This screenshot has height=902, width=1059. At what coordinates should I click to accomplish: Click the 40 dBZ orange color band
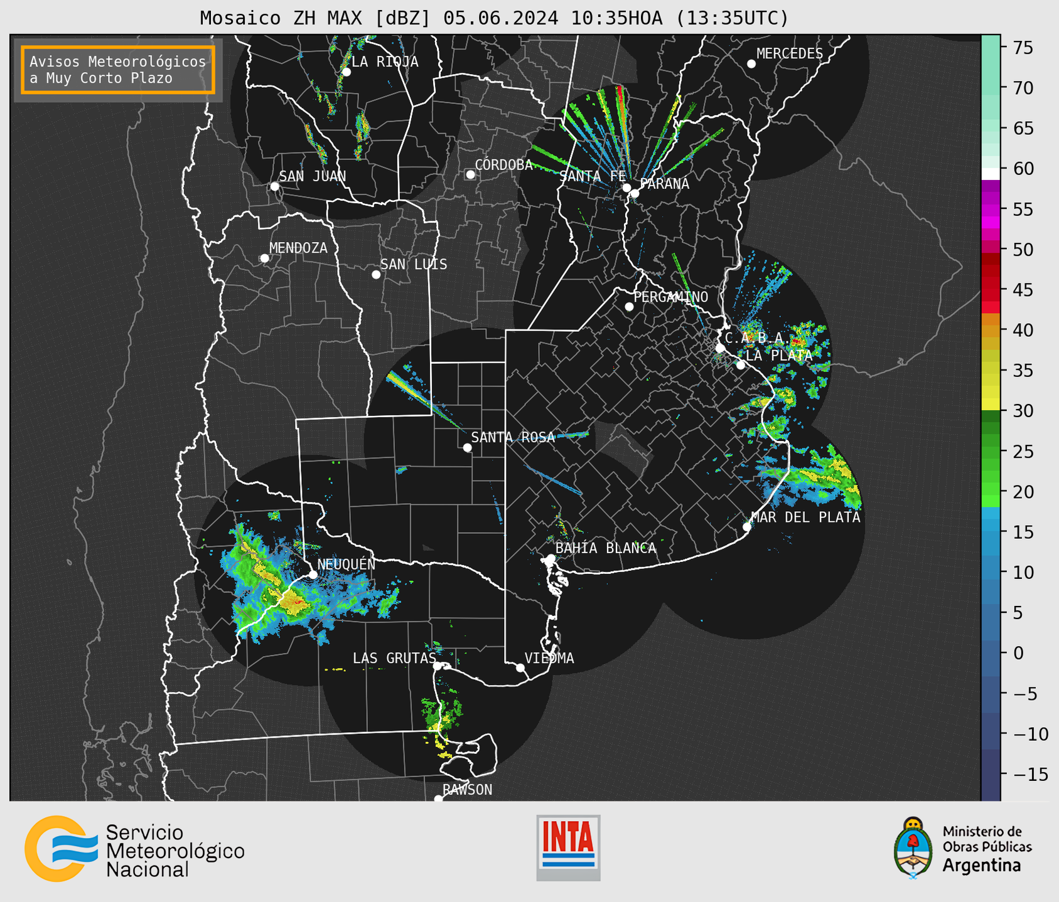point(991,330)
